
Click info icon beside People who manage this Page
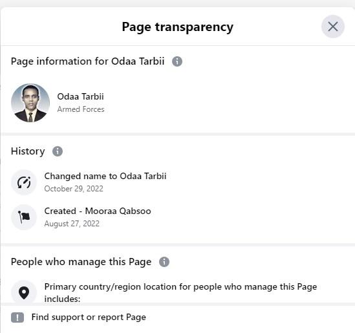click(x=164, y=262)
